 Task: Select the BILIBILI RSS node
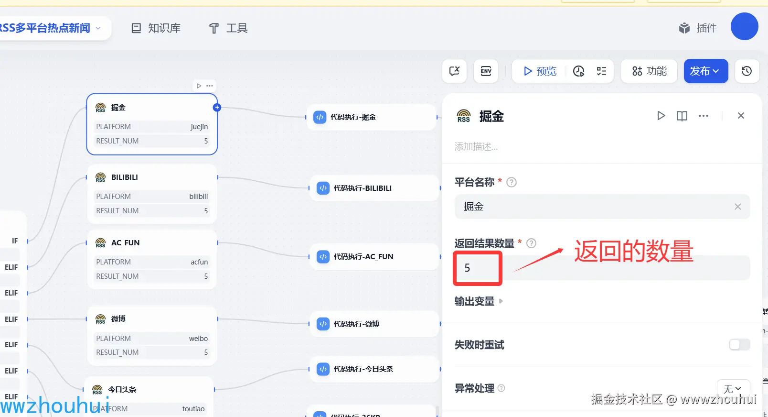point(152,194)
